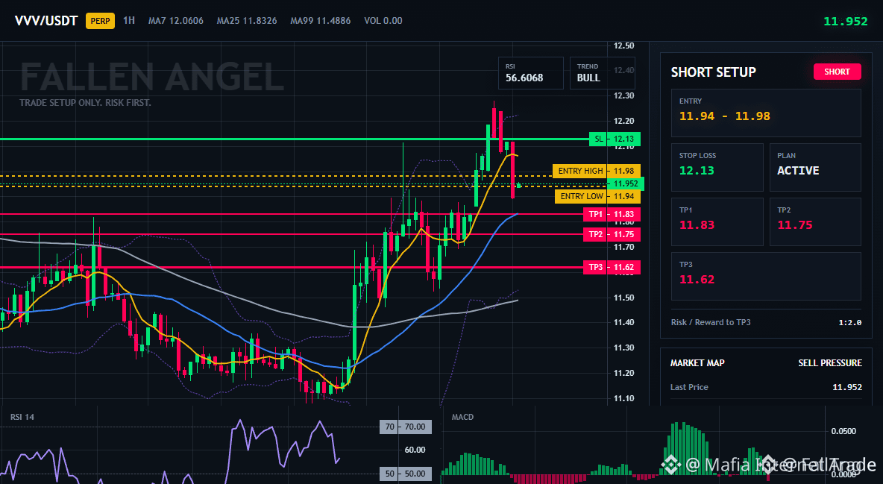The height and width of the screenshot is (484, 883).
Task: Click the SHORT SETUP panel title
Action: click(713, 72)
